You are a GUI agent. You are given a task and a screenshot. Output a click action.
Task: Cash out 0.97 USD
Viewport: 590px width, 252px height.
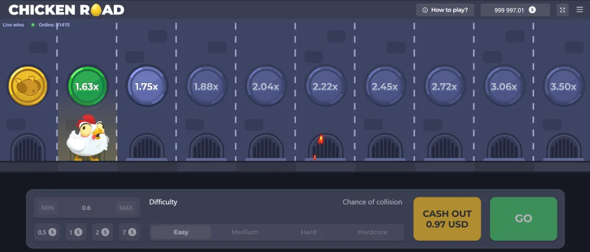tap(447, 219)
